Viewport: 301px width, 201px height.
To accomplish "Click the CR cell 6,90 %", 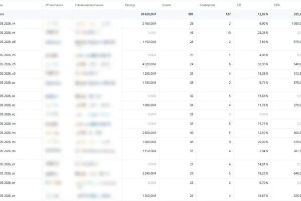I will pos(263,24).
